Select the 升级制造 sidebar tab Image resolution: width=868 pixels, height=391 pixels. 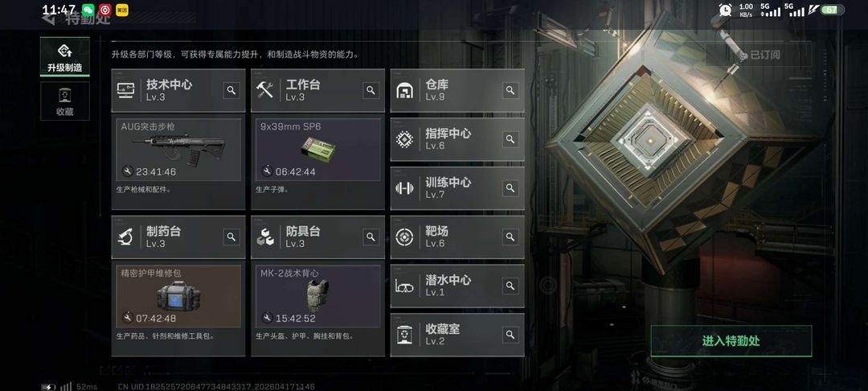[x=65, y=56]
